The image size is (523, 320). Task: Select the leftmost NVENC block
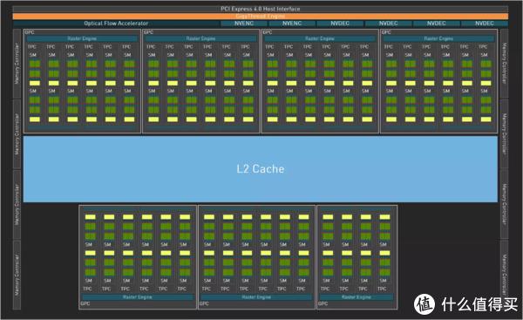click(x=244, y=24)
